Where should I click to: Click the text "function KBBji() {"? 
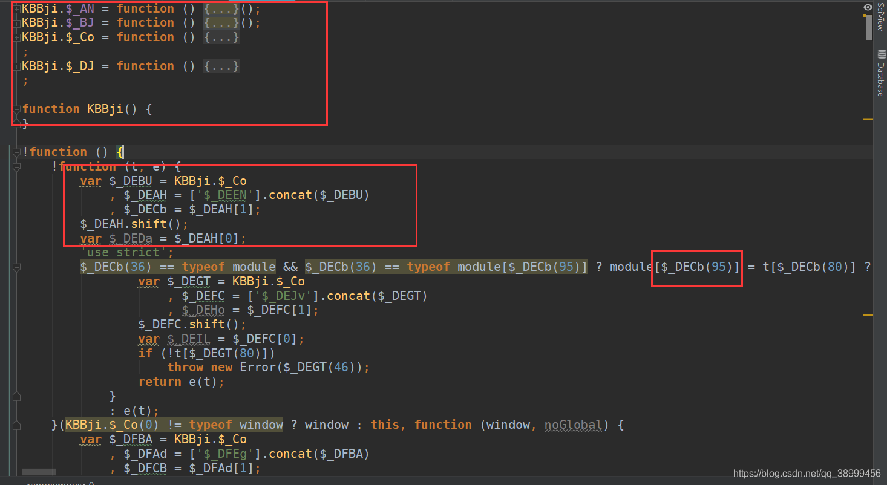tap(87, 109)
